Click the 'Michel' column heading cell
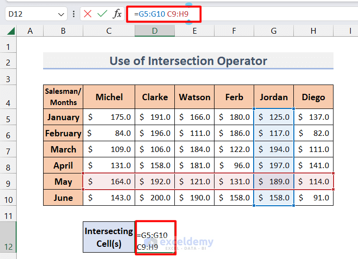Viewport: 358px width, 259px height. pyautogui.click(x=109, y=97)
